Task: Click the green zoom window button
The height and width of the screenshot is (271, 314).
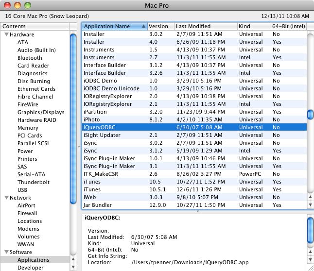Action: tap(28, 5)
